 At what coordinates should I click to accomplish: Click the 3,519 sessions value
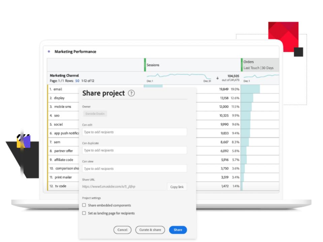coord(225,177)
